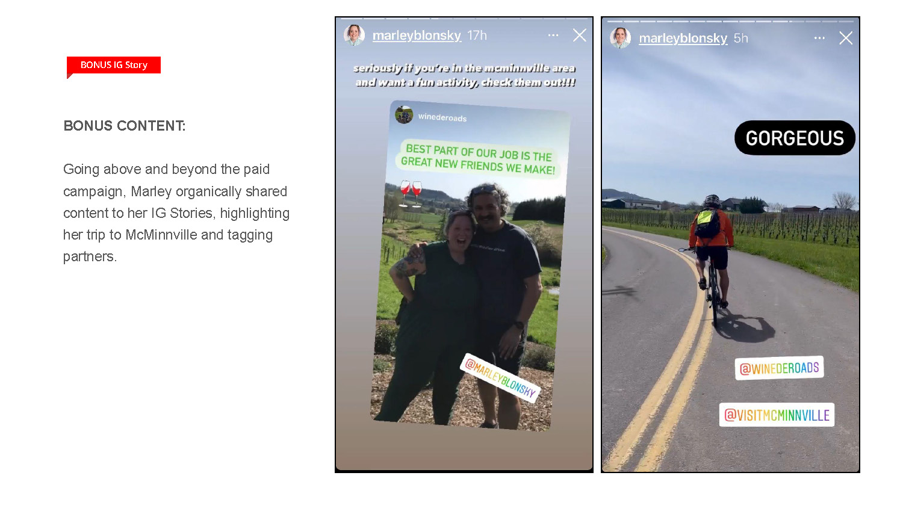This screenshot has height=508, width=903.
Task: Click the GORGEOUS text sticker
Action: 795,138
